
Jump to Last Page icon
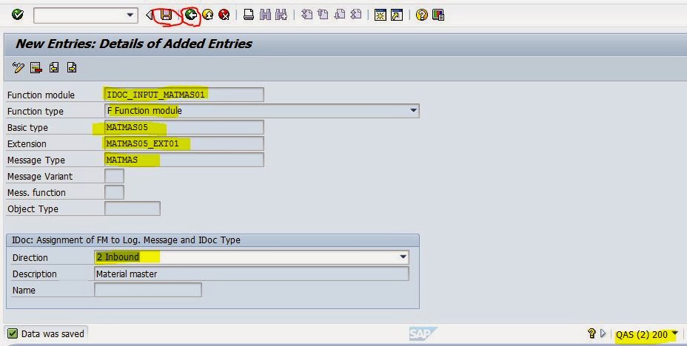point(356,15)
